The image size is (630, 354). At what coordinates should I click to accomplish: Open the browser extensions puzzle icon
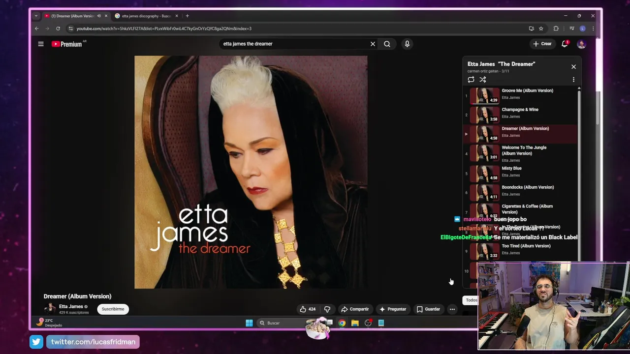(x=556, y=29)
